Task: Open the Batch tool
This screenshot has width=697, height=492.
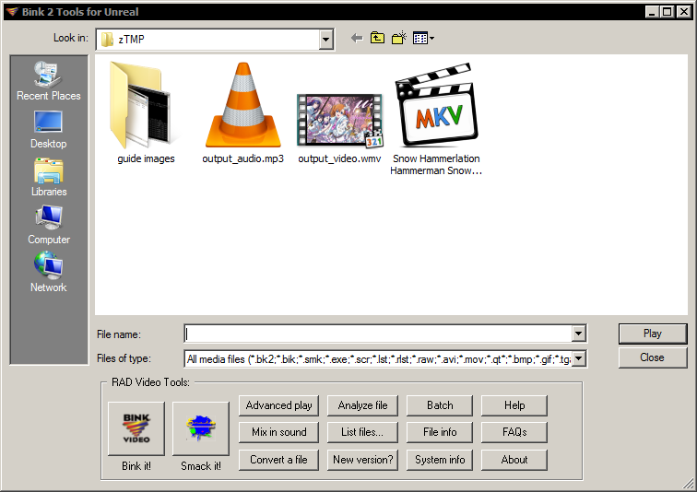Action: click(x=440, y=405)
